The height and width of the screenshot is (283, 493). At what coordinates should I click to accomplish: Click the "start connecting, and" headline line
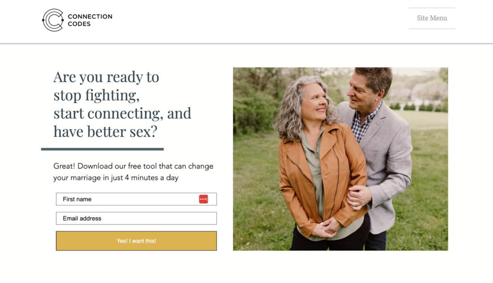[122, 113]
